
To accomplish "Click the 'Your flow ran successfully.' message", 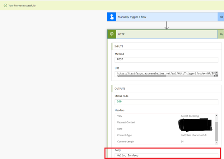I will 22,6.
